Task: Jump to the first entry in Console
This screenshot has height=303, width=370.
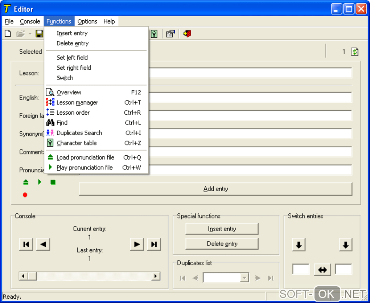Action: click(x=26, y=244)
